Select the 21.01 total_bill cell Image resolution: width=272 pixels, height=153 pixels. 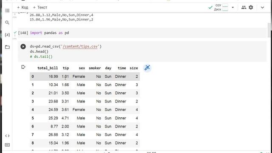pos(53,93)
